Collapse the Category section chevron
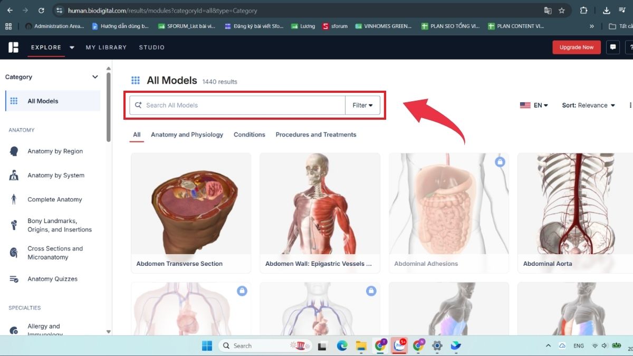This screenshot has height=356, width=633. tap(95, 77)
